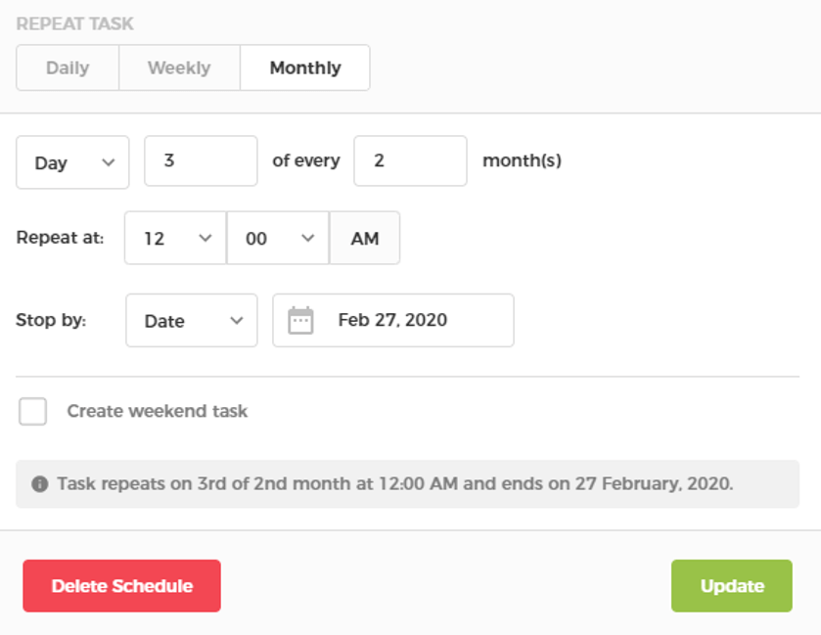Open the Day dropdown
The height and width of the screenshot is (635, 821).
click(72, 160)
